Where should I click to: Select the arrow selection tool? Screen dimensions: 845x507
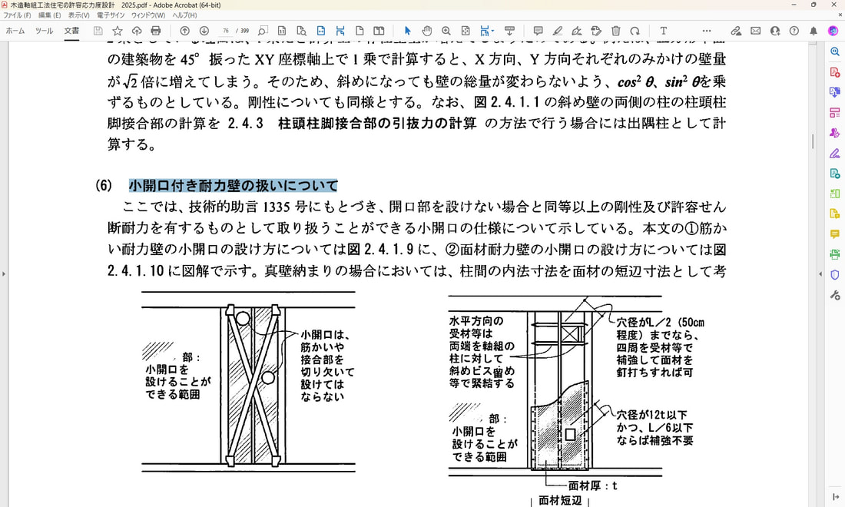click(407, 31)
